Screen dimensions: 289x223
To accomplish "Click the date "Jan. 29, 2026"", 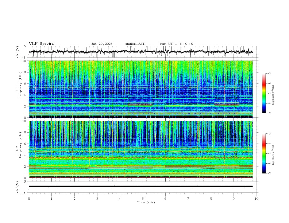I will click(102, 44).
